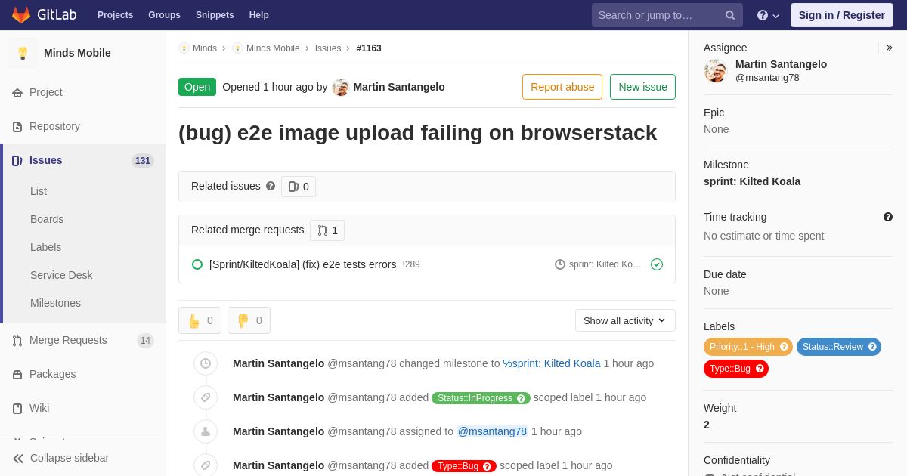Open the issues List submenu
907x476 pixels.
coord(39,191)
